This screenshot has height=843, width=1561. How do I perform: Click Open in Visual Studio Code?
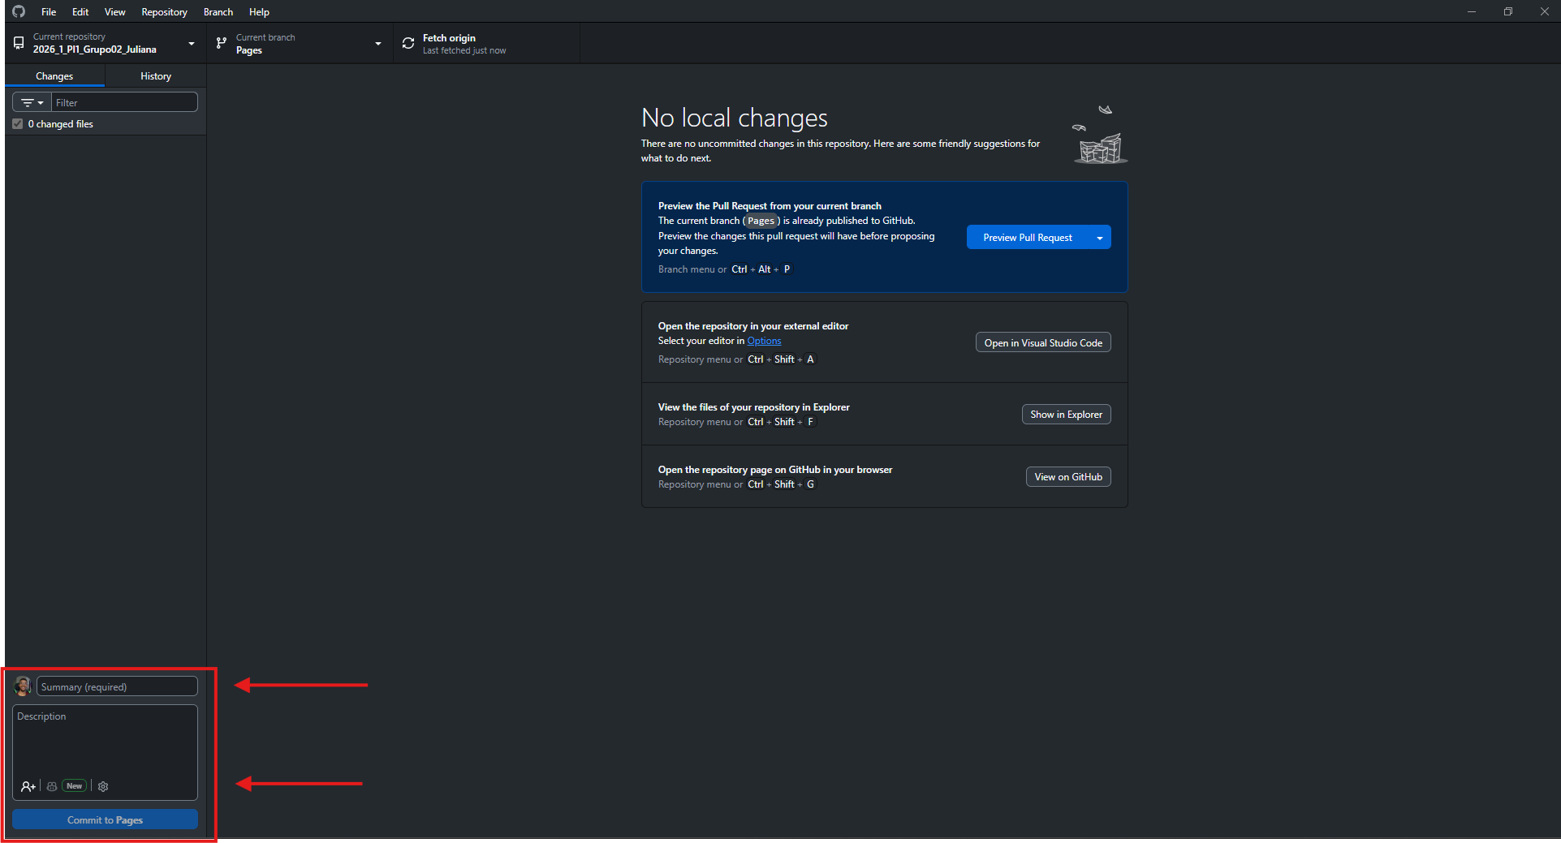(1043, 343)
